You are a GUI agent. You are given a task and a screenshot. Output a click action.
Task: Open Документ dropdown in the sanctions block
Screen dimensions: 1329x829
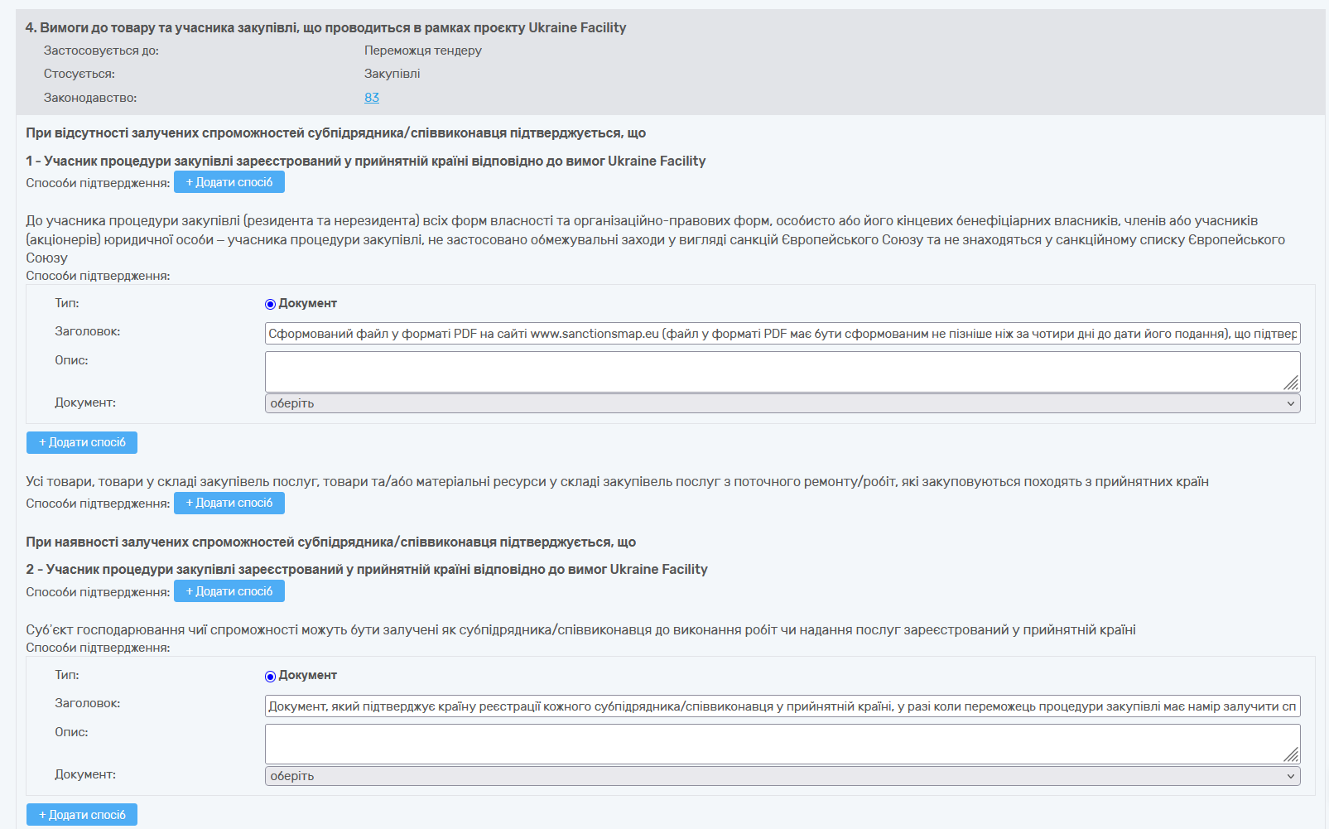[782, 403]
